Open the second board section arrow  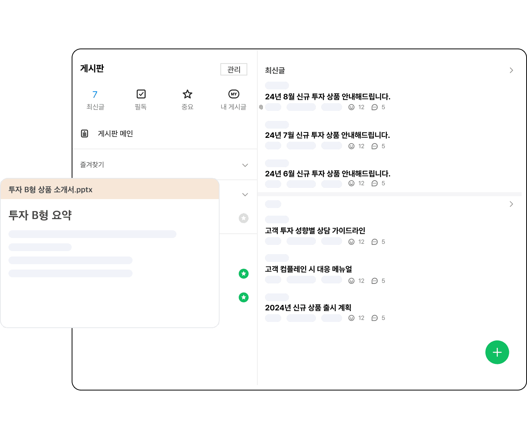[511, 204]
